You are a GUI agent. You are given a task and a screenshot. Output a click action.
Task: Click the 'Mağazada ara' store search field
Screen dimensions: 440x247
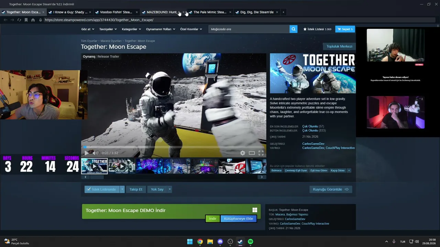click(249, 29)
